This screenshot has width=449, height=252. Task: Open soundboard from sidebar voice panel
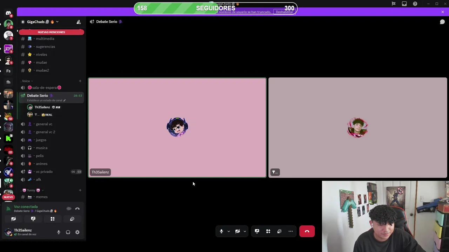(72, 219)
